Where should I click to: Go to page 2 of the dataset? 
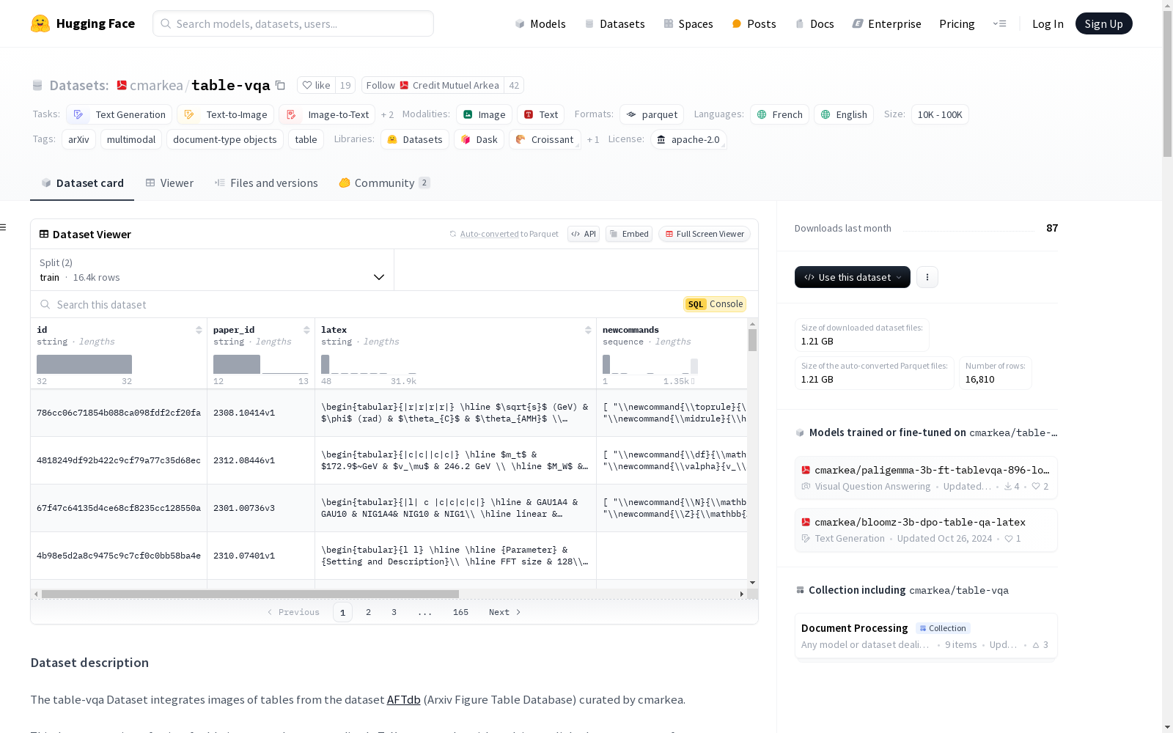tap(368, 612)
